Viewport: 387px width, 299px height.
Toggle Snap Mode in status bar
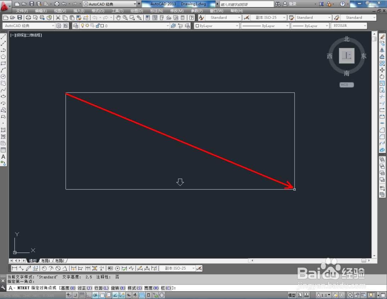(x=75, y=295)
